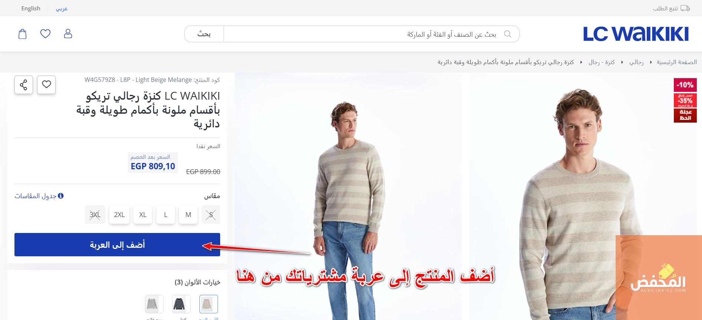Screen dimensions: 702x320
Task: Select the عربي language option
Action: (62, 8)
